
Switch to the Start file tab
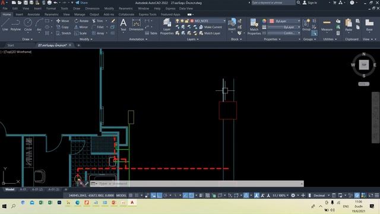pos(11,45)
